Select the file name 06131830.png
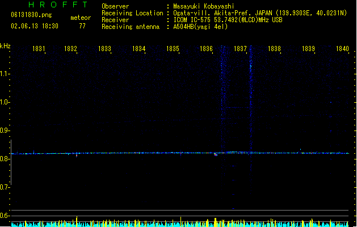The image size is (357, 227). (31, 15)
